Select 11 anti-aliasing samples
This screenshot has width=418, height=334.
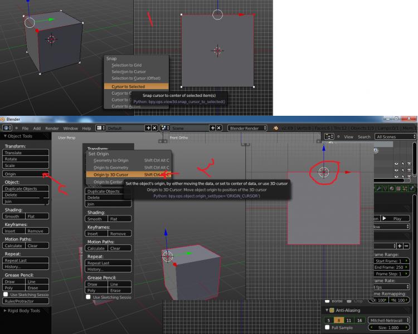pos(349,321)
